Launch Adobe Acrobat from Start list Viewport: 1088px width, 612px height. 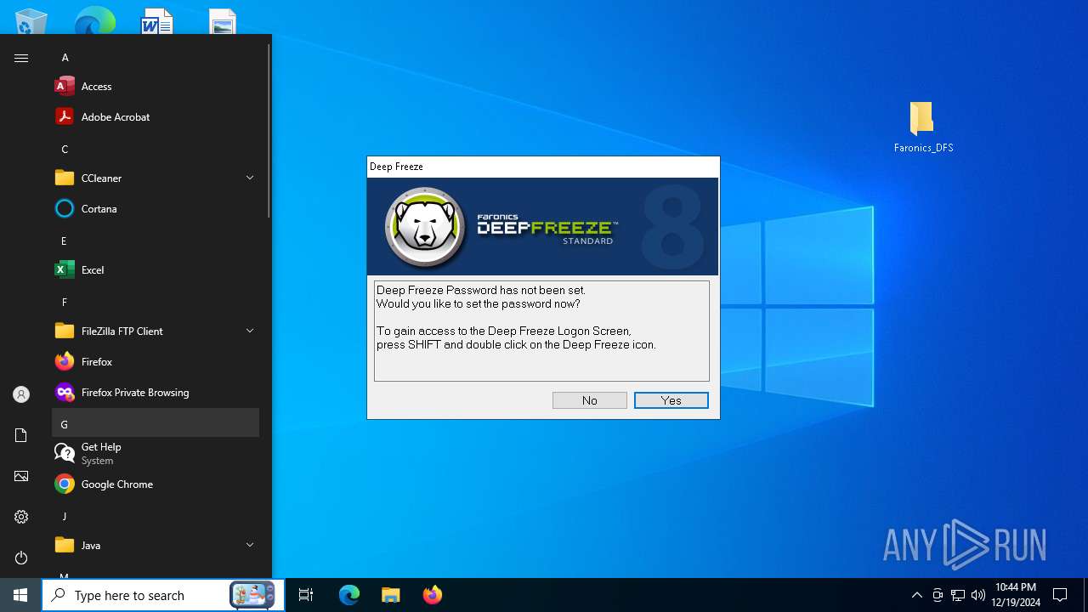click(156, 117)
